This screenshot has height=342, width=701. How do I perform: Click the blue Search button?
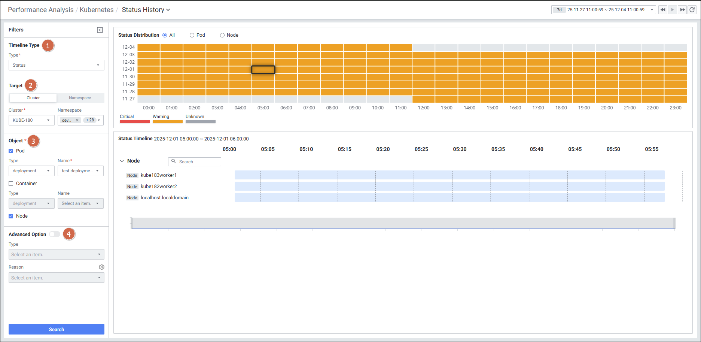coord(56,329)
